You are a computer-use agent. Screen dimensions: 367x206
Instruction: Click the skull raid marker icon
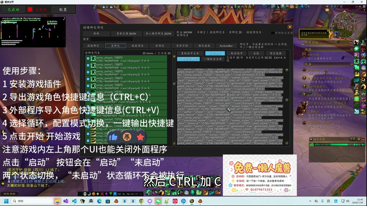[85, 194]
